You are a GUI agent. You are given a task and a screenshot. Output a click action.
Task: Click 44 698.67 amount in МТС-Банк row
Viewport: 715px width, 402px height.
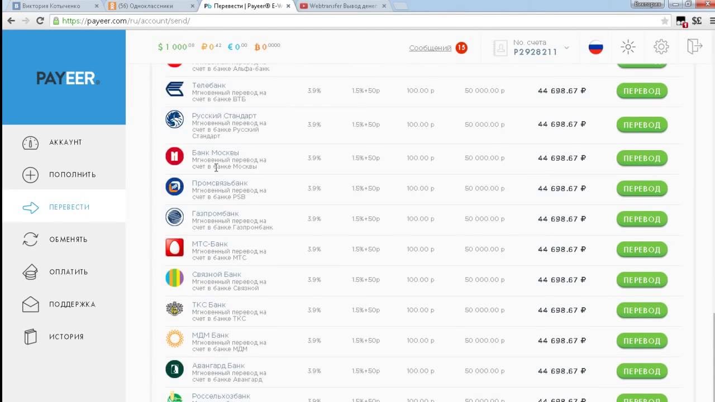click(x=561, y=249)
